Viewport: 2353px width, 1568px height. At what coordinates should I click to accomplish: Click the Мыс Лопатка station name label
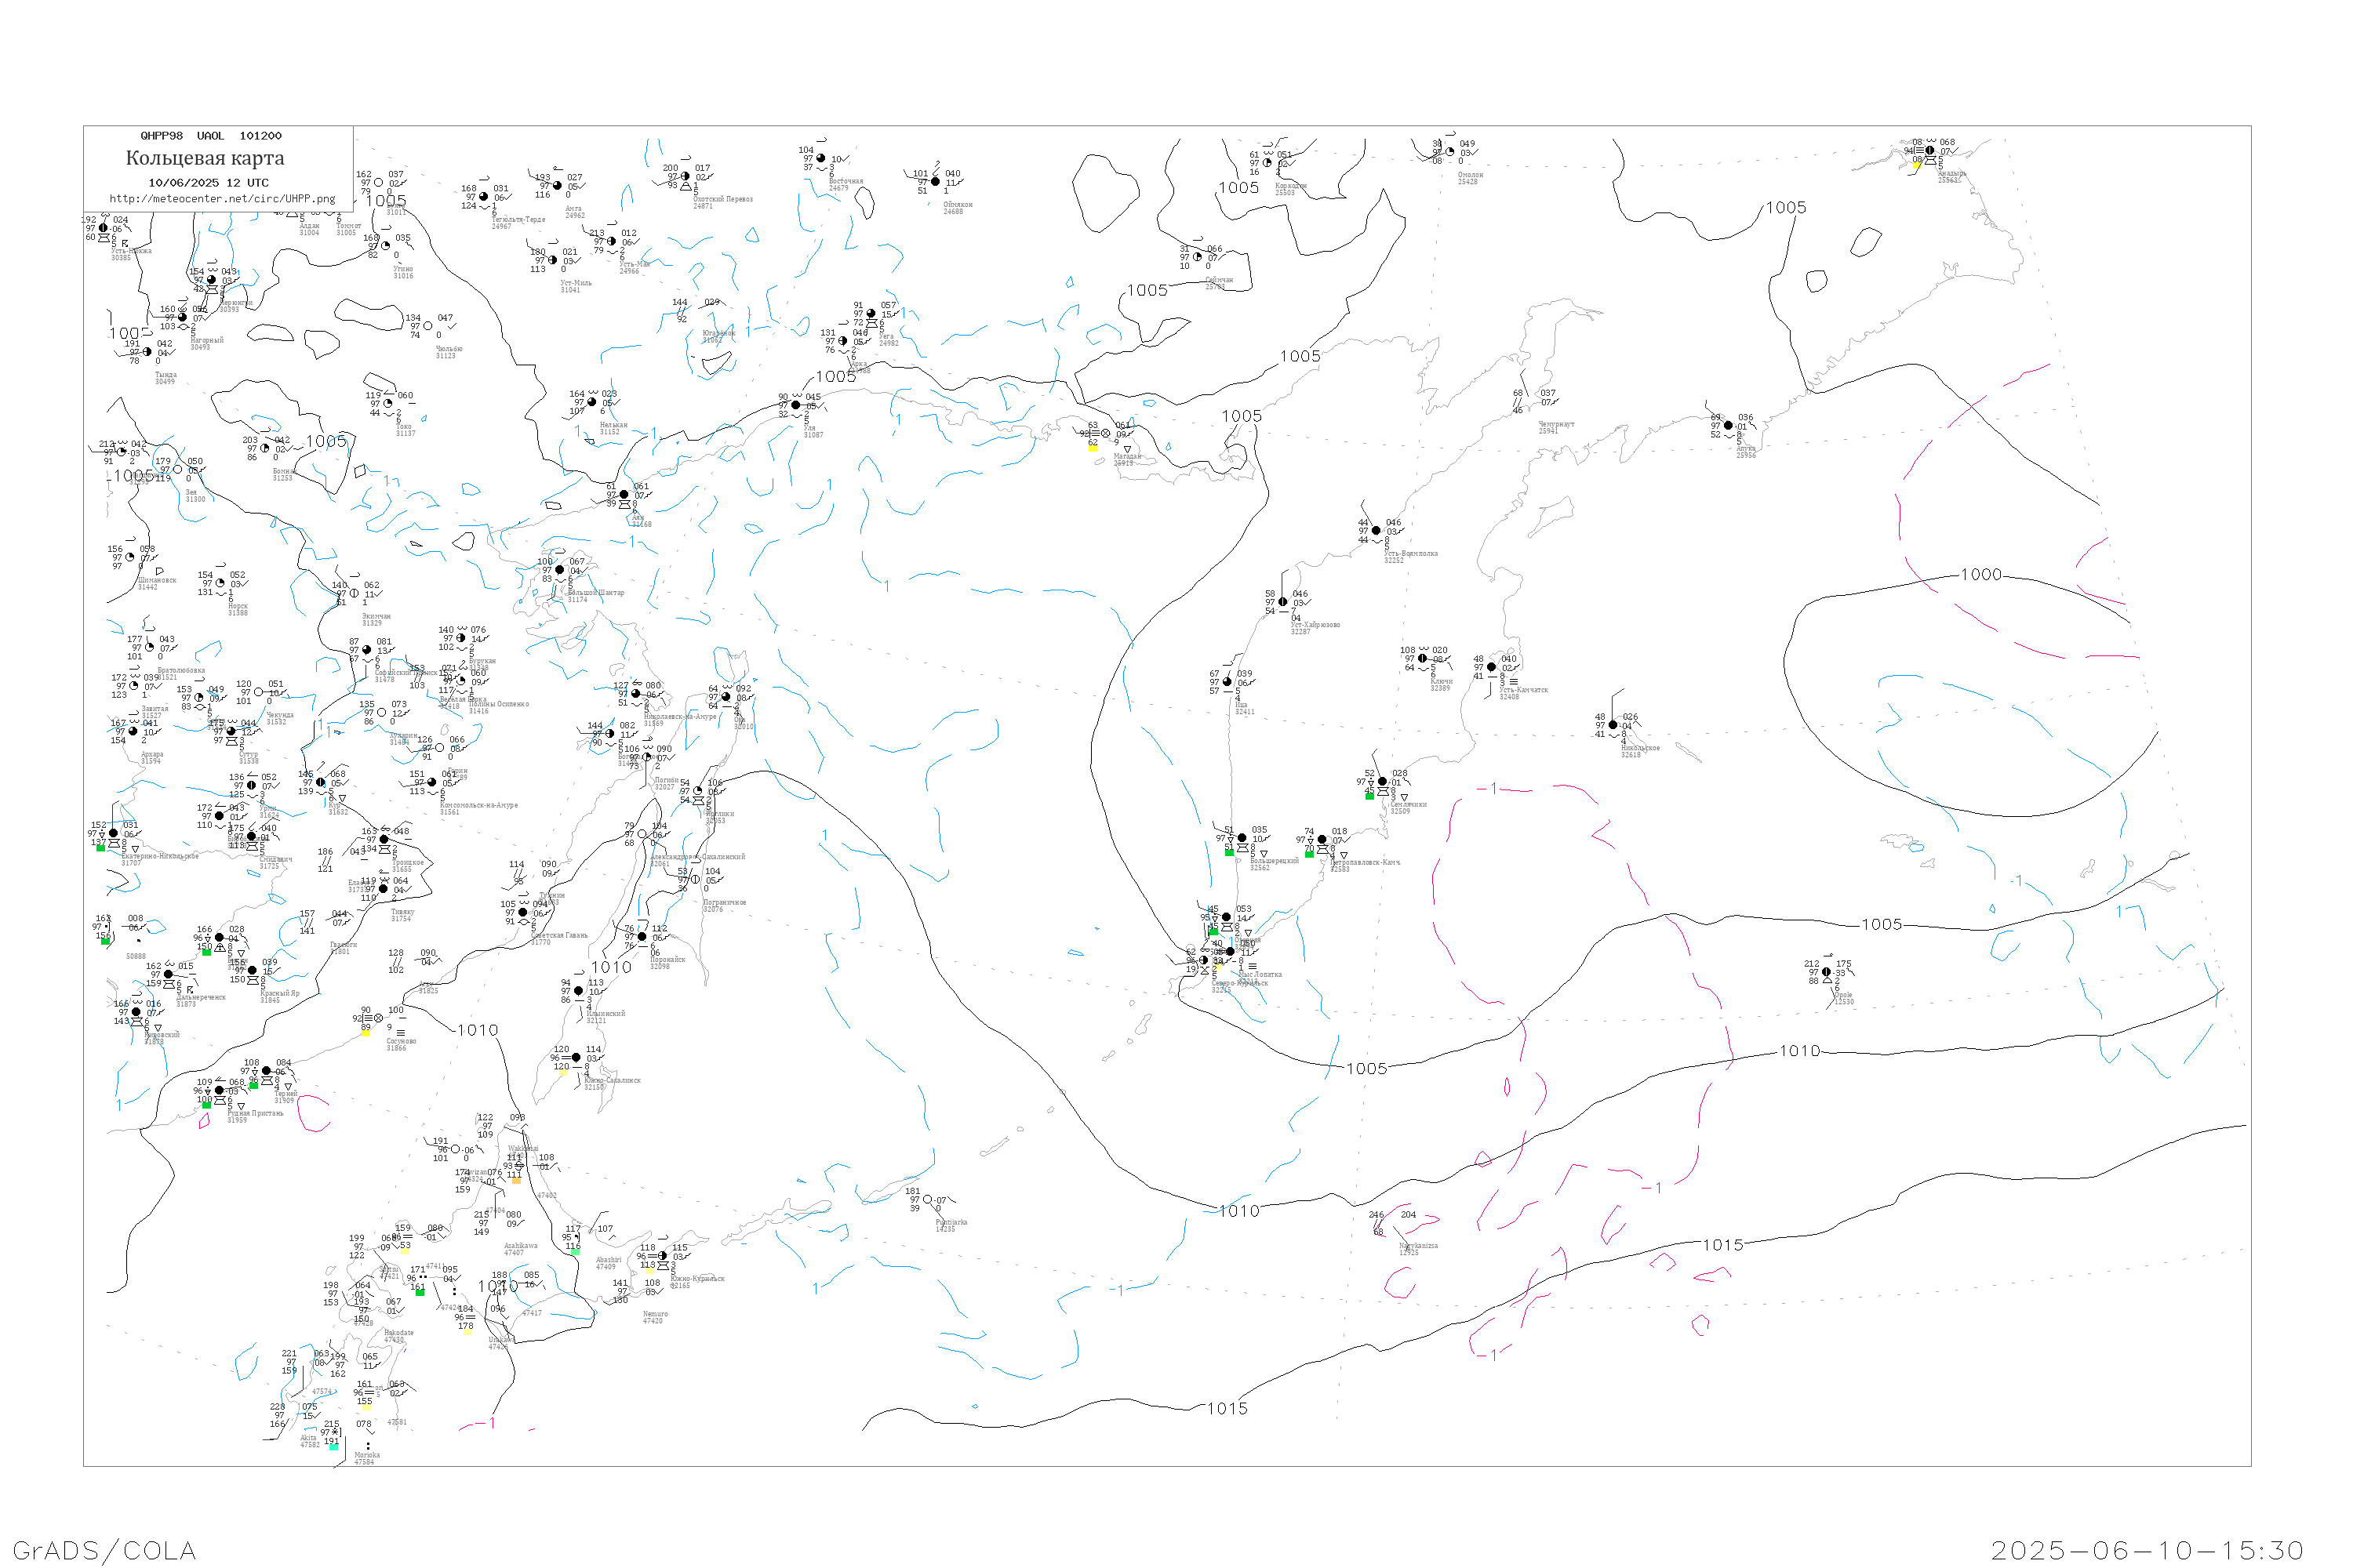point(1260,974)
